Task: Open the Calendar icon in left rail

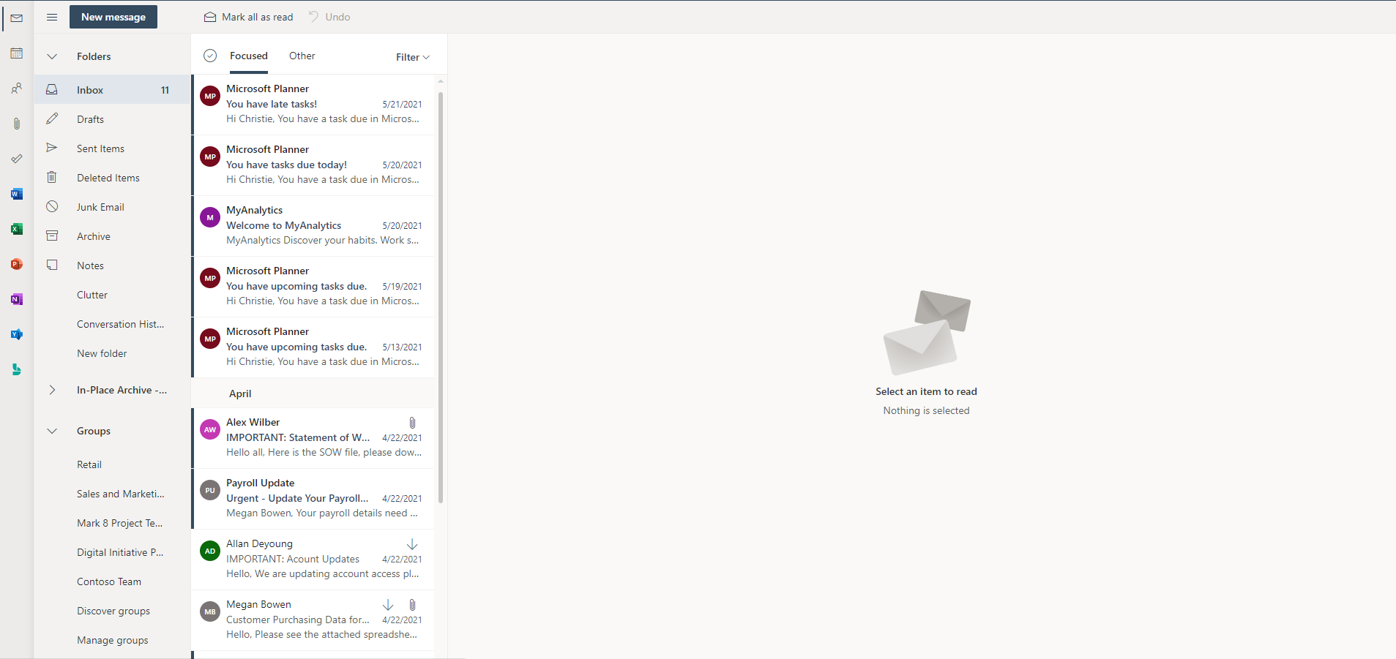Action: [16, 53]
